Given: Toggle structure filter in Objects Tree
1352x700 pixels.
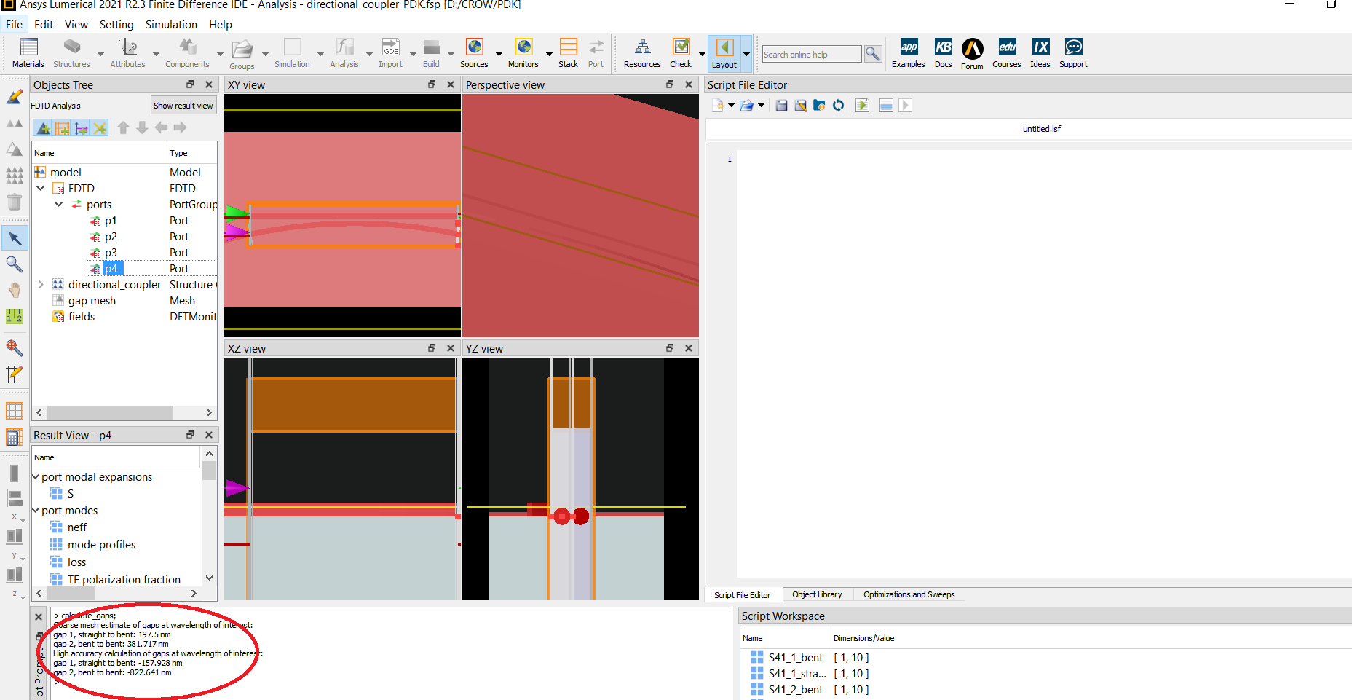Looking at the screenshot, I should click(x=44, y=128).
